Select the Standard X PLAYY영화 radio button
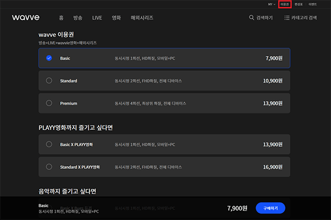331x220 pixels. [x=49, y=167]
